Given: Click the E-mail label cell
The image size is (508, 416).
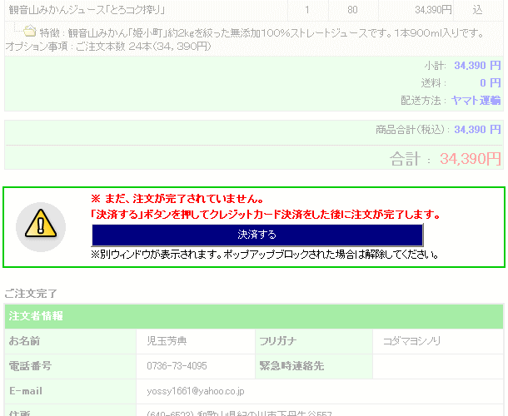Looking at the screenshot, I should [71, 391].
